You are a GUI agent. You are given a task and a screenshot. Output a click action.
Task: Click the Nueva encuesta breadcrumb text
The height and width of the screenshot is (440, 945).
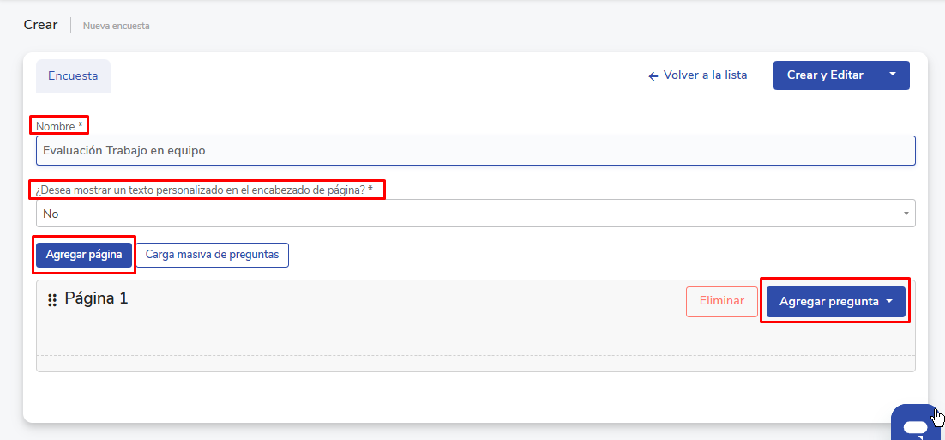(x=117, y=26)
